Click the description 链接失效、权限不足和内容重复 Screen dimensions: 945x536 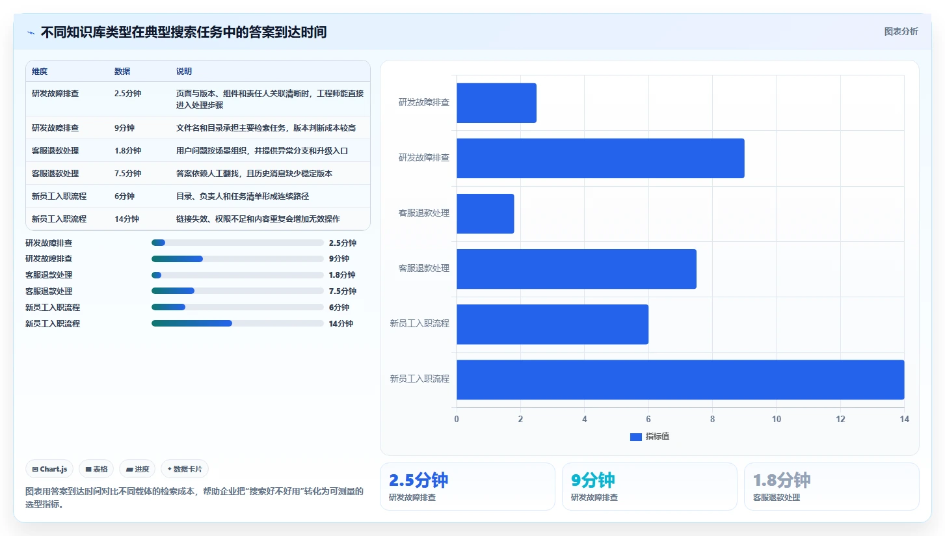(x=258, y=219)
